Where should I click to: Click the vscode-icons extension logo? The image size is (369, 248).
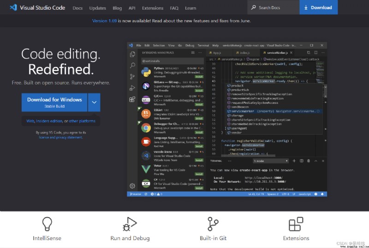(x=146, y=156)
